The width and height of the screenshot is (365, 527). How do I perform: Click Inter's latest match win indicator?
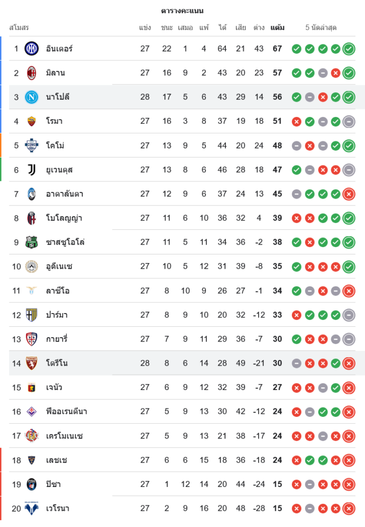coord(349,49)
